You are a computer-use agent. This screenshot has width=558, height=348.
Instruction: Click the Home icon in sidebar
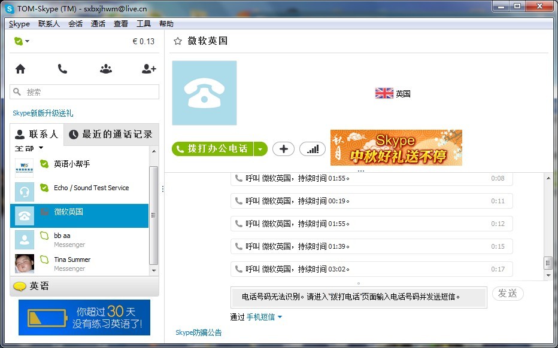(20, 69)
